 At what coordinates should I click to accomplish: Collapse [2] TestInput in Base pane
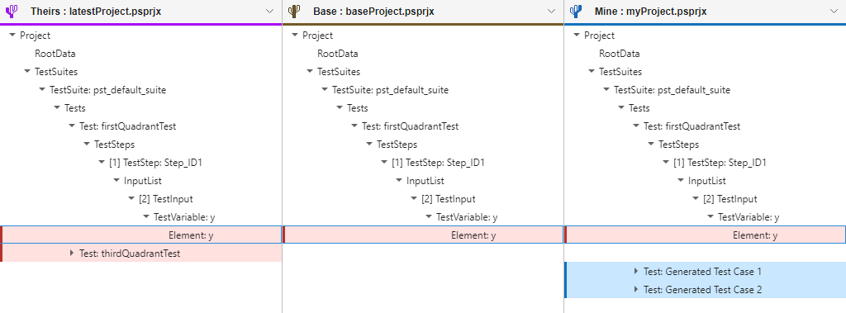(414, 198)
